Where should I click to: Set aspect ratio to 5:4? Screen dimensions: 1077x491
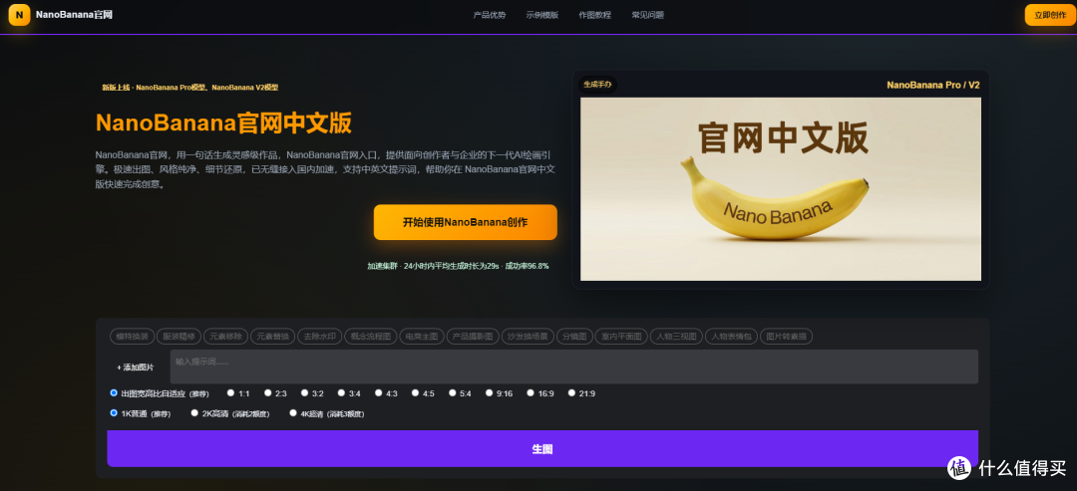pyautogui.click(x=453, y=393)
